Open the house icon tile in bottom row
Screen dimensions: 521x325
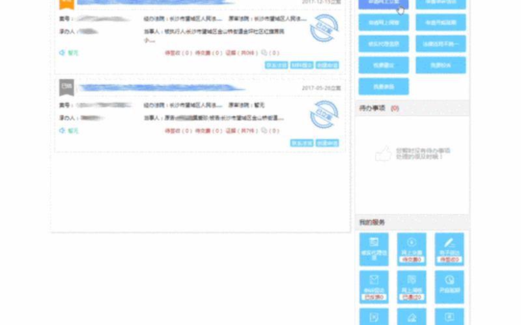412,317
